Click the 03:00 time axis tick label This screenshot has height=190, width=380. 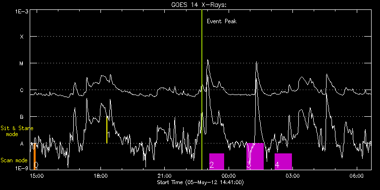292,176
